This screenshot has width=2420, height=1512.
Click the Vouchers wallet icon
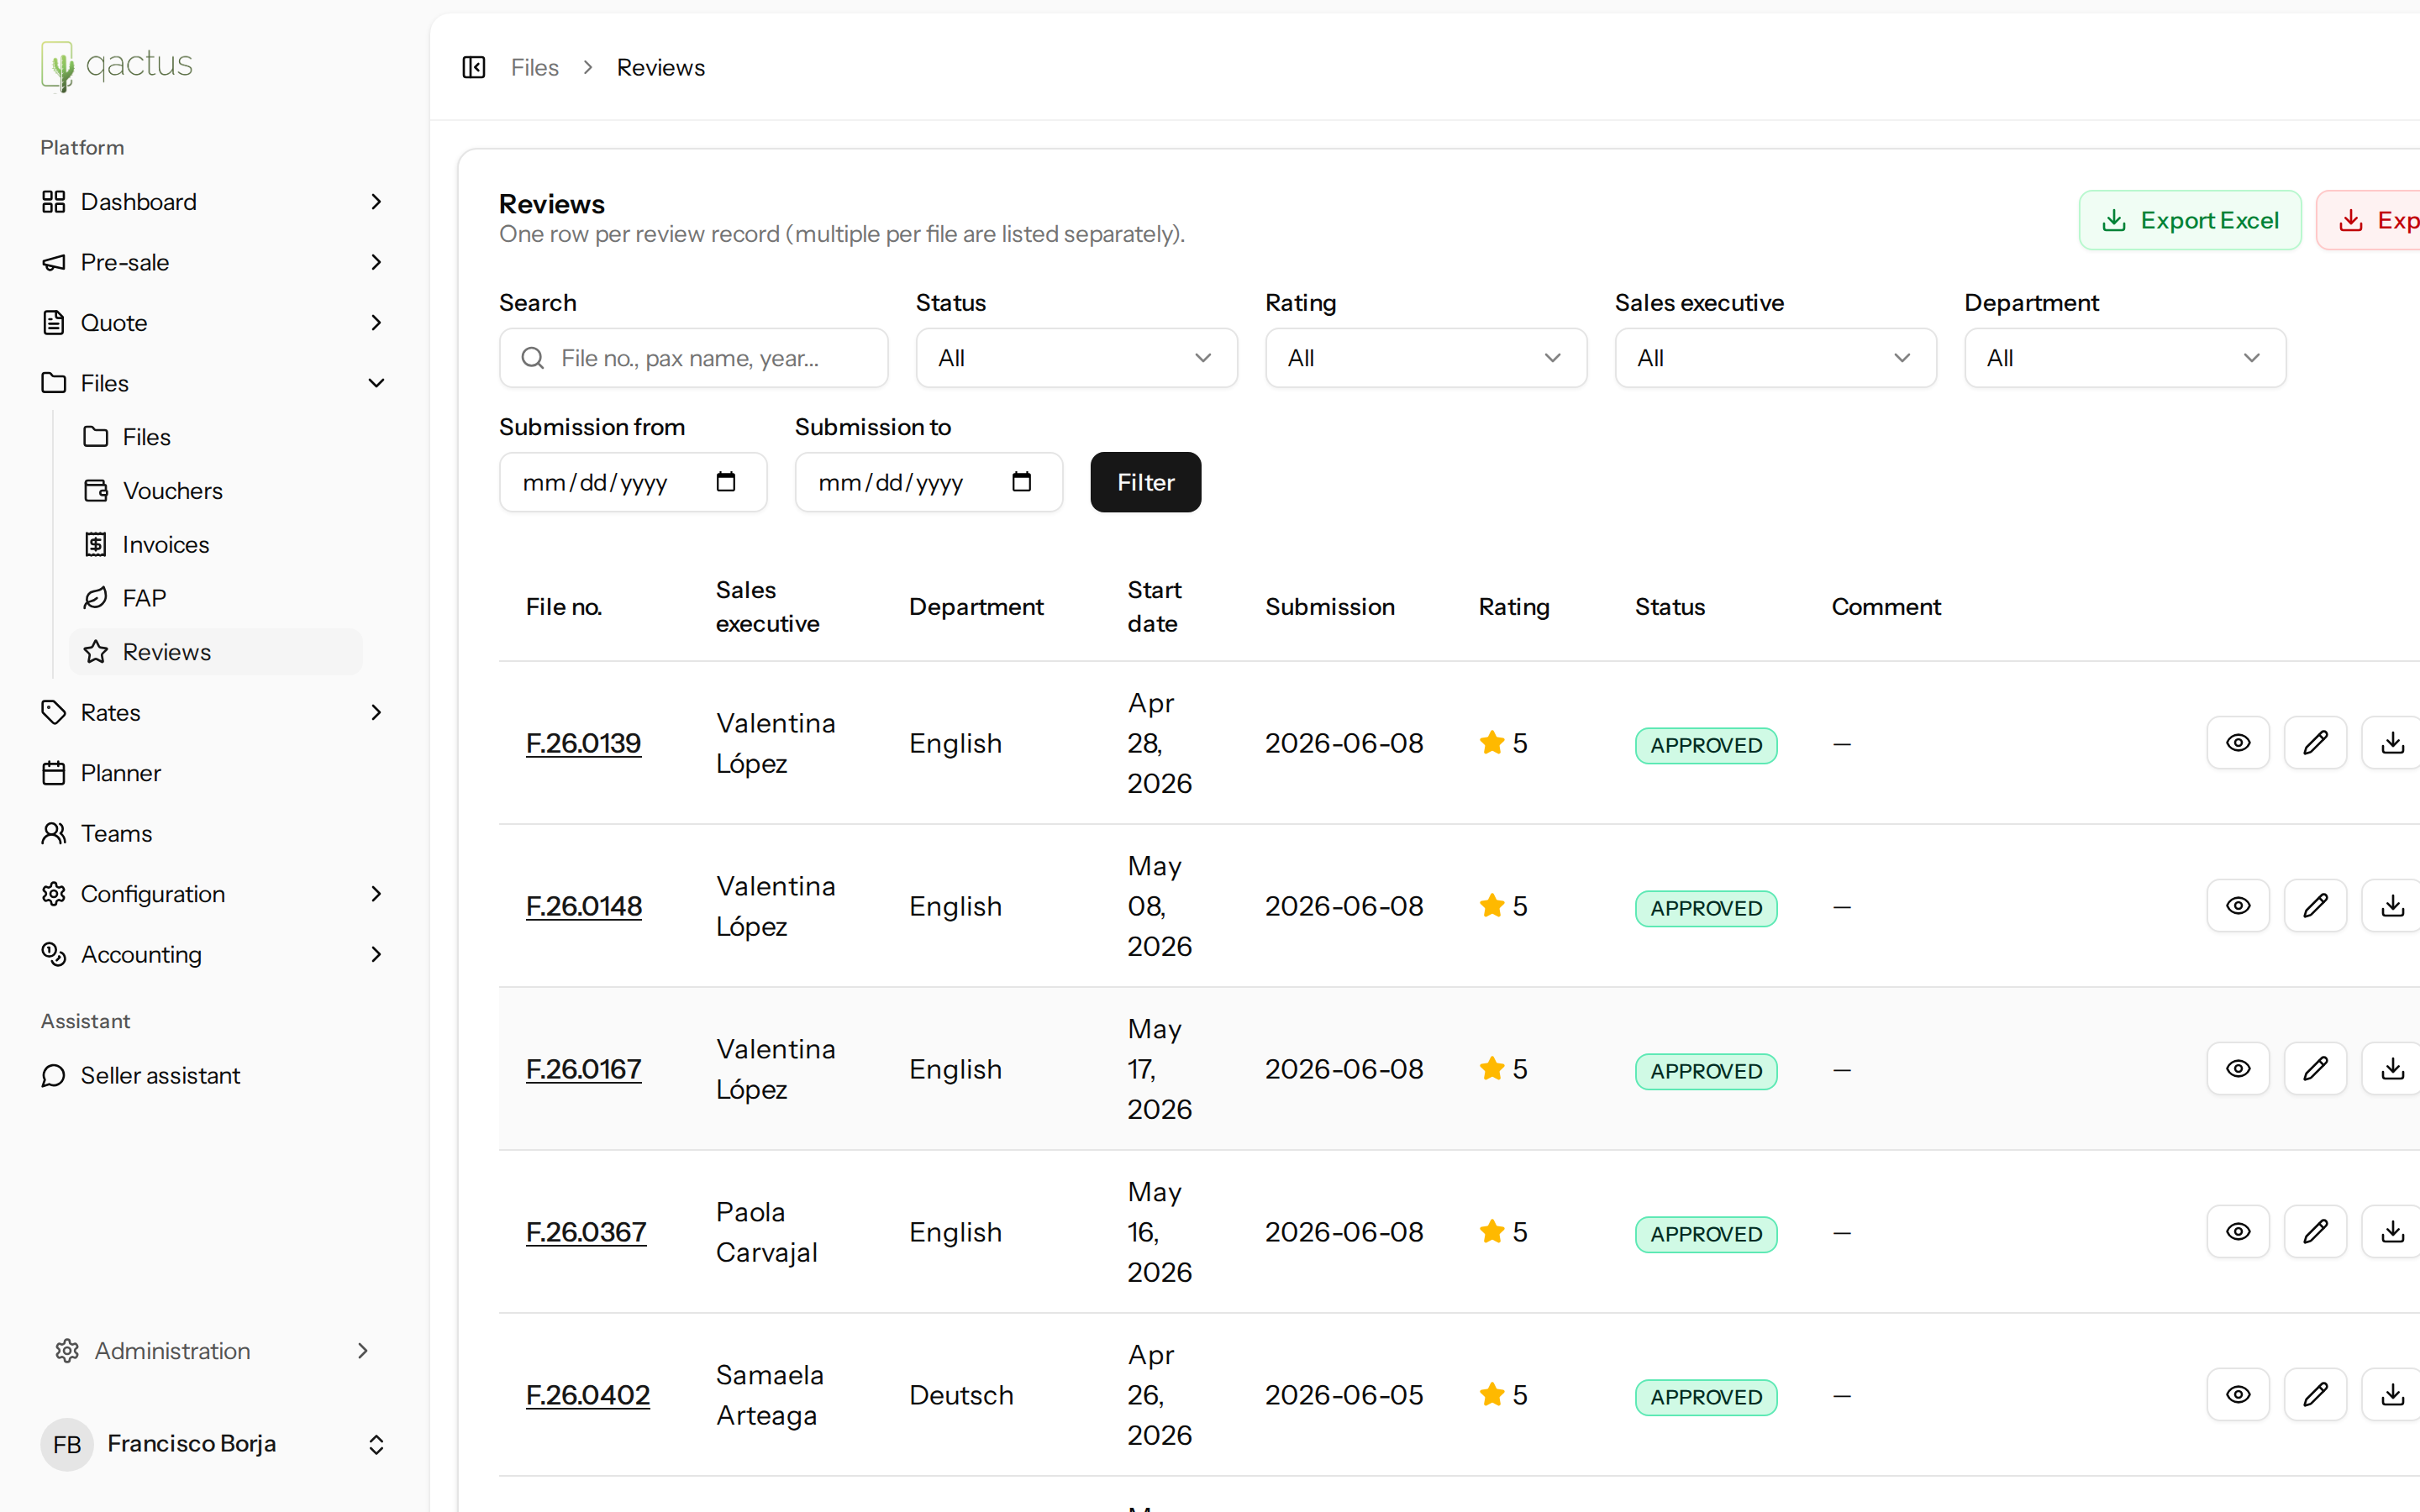click(x=96, y=491)
